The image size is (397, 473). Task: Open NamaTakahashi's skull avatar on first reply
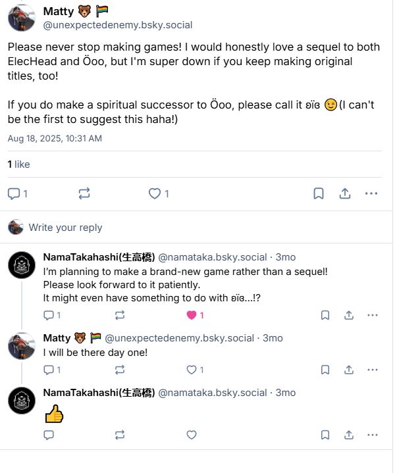[x=22, y=265]
